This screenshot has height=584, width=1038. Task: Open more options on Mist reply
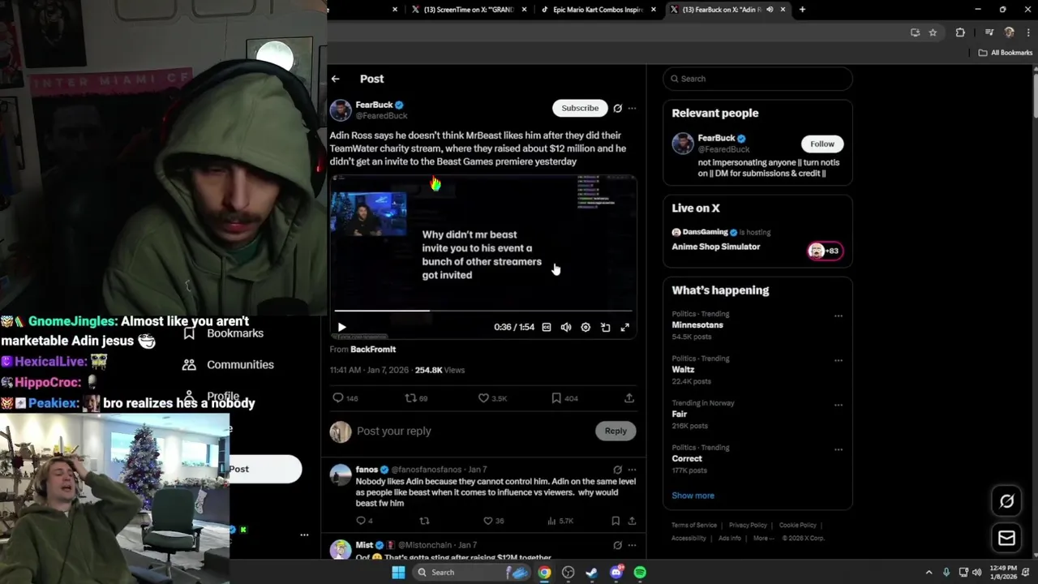coord(633,545)
